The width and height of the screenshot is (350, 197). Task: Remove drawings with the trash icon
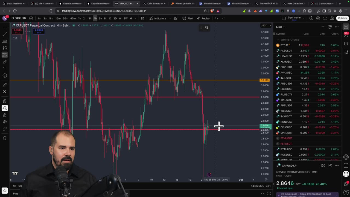pyautogui.click(x=5, y=138)
